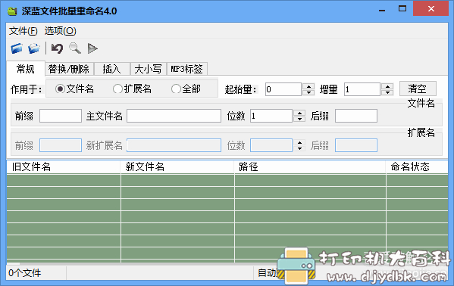Click the extension 后缀 input field
This screenshot has width=454, height=286.
356,145
